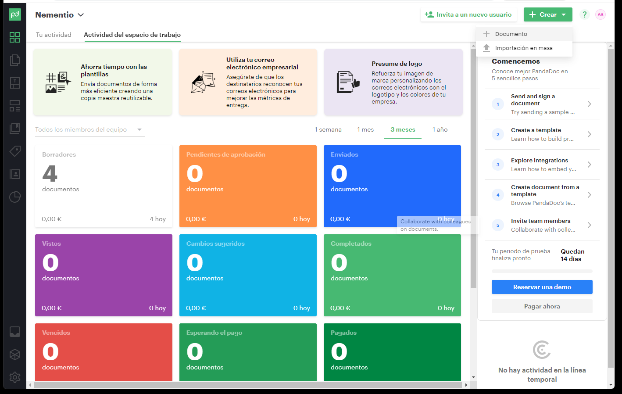
Task: Open the blue Enviados card
Action: pos(392,186)
